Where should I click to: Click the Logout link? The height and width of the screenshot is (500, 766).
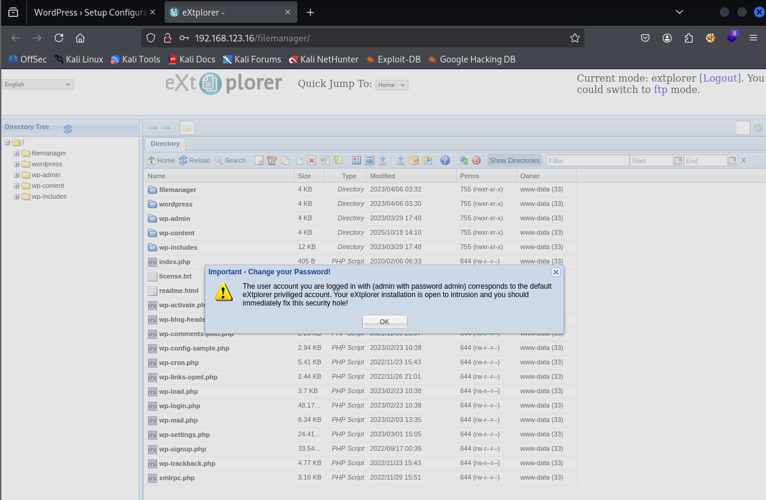click(720, 78)
